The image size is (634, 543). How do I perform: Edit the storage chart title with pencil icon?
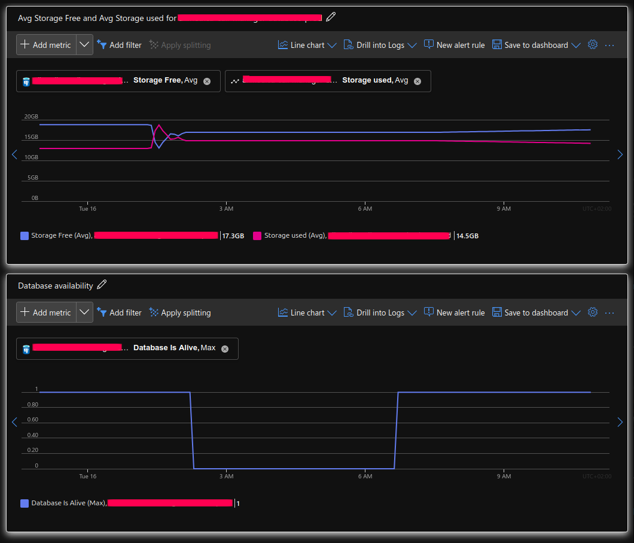coord(331,17)
